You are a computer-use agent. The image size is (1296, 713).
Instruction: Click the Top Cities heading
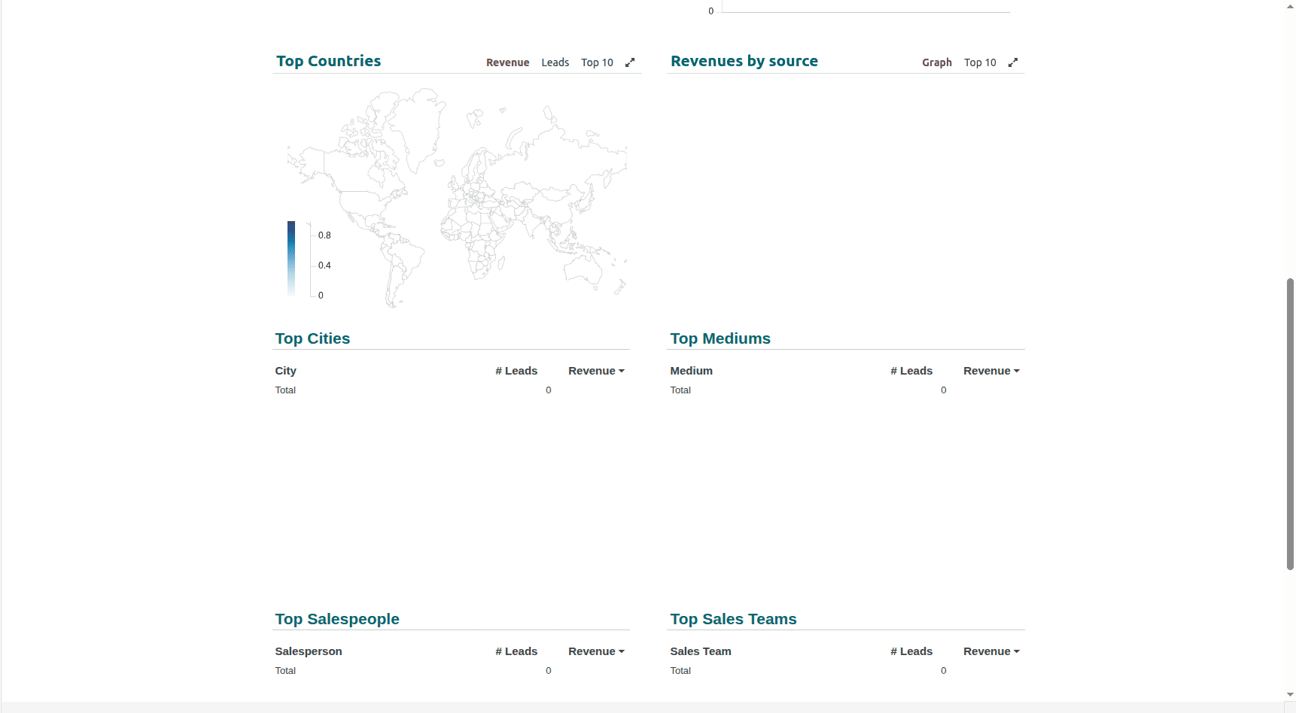pyautogui.click(x=312, y=338)
